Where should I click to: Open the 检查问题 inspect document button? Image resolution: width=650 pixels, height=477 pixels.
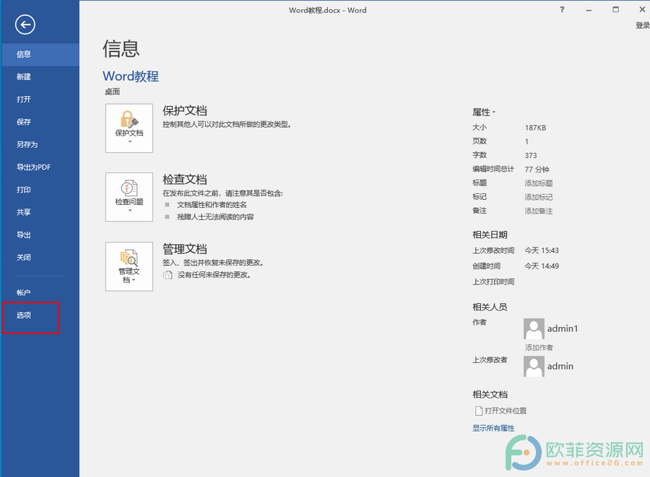coord(129,197)
